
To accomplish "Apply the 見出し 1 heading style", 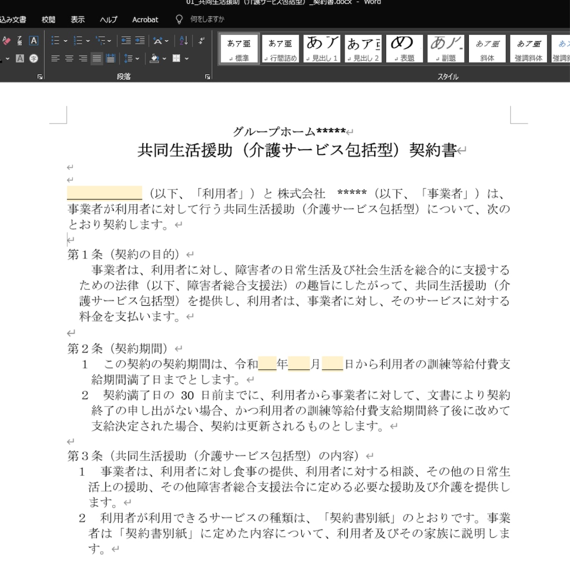I will pyautogui.click(x=321, y=49).
